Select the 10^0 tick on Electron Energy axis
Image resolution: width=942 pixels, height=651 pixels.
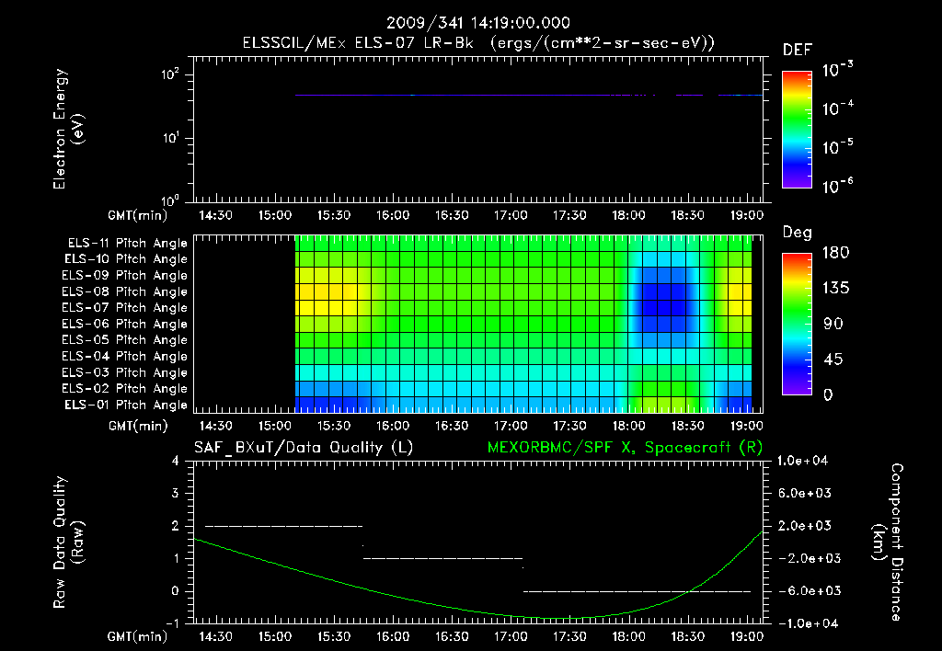click(x=170, y=200)
